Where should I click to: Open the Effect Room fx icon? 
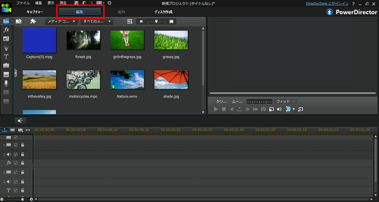point(6,30)
